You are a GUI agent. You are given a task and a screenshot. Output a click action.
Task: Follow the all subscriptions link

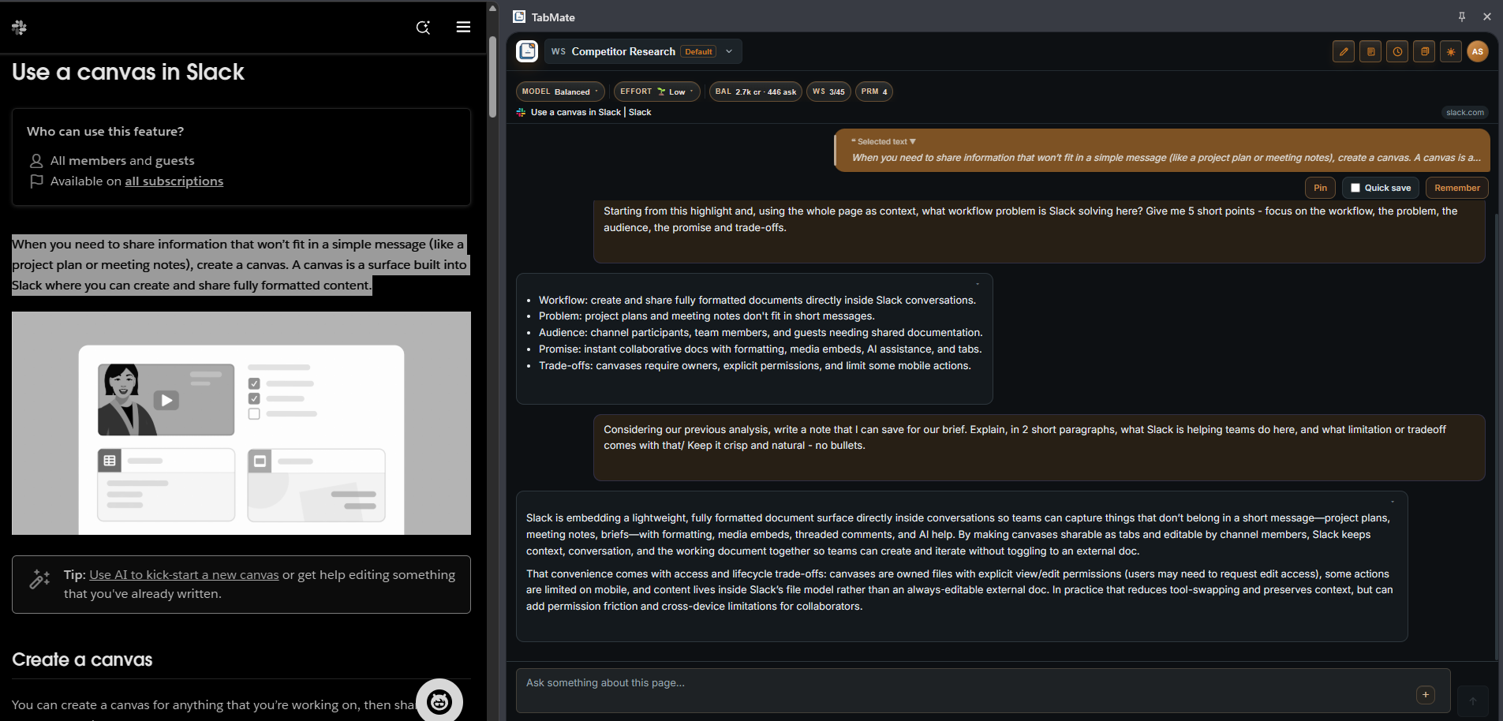click(174, 181)
